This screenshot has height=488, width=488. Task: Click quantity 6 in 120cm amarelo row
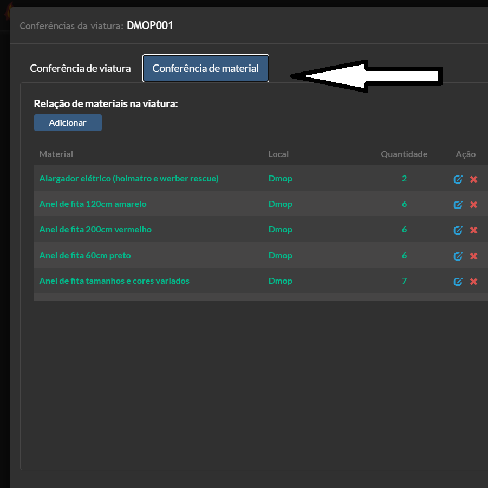(x=404, y=204)
